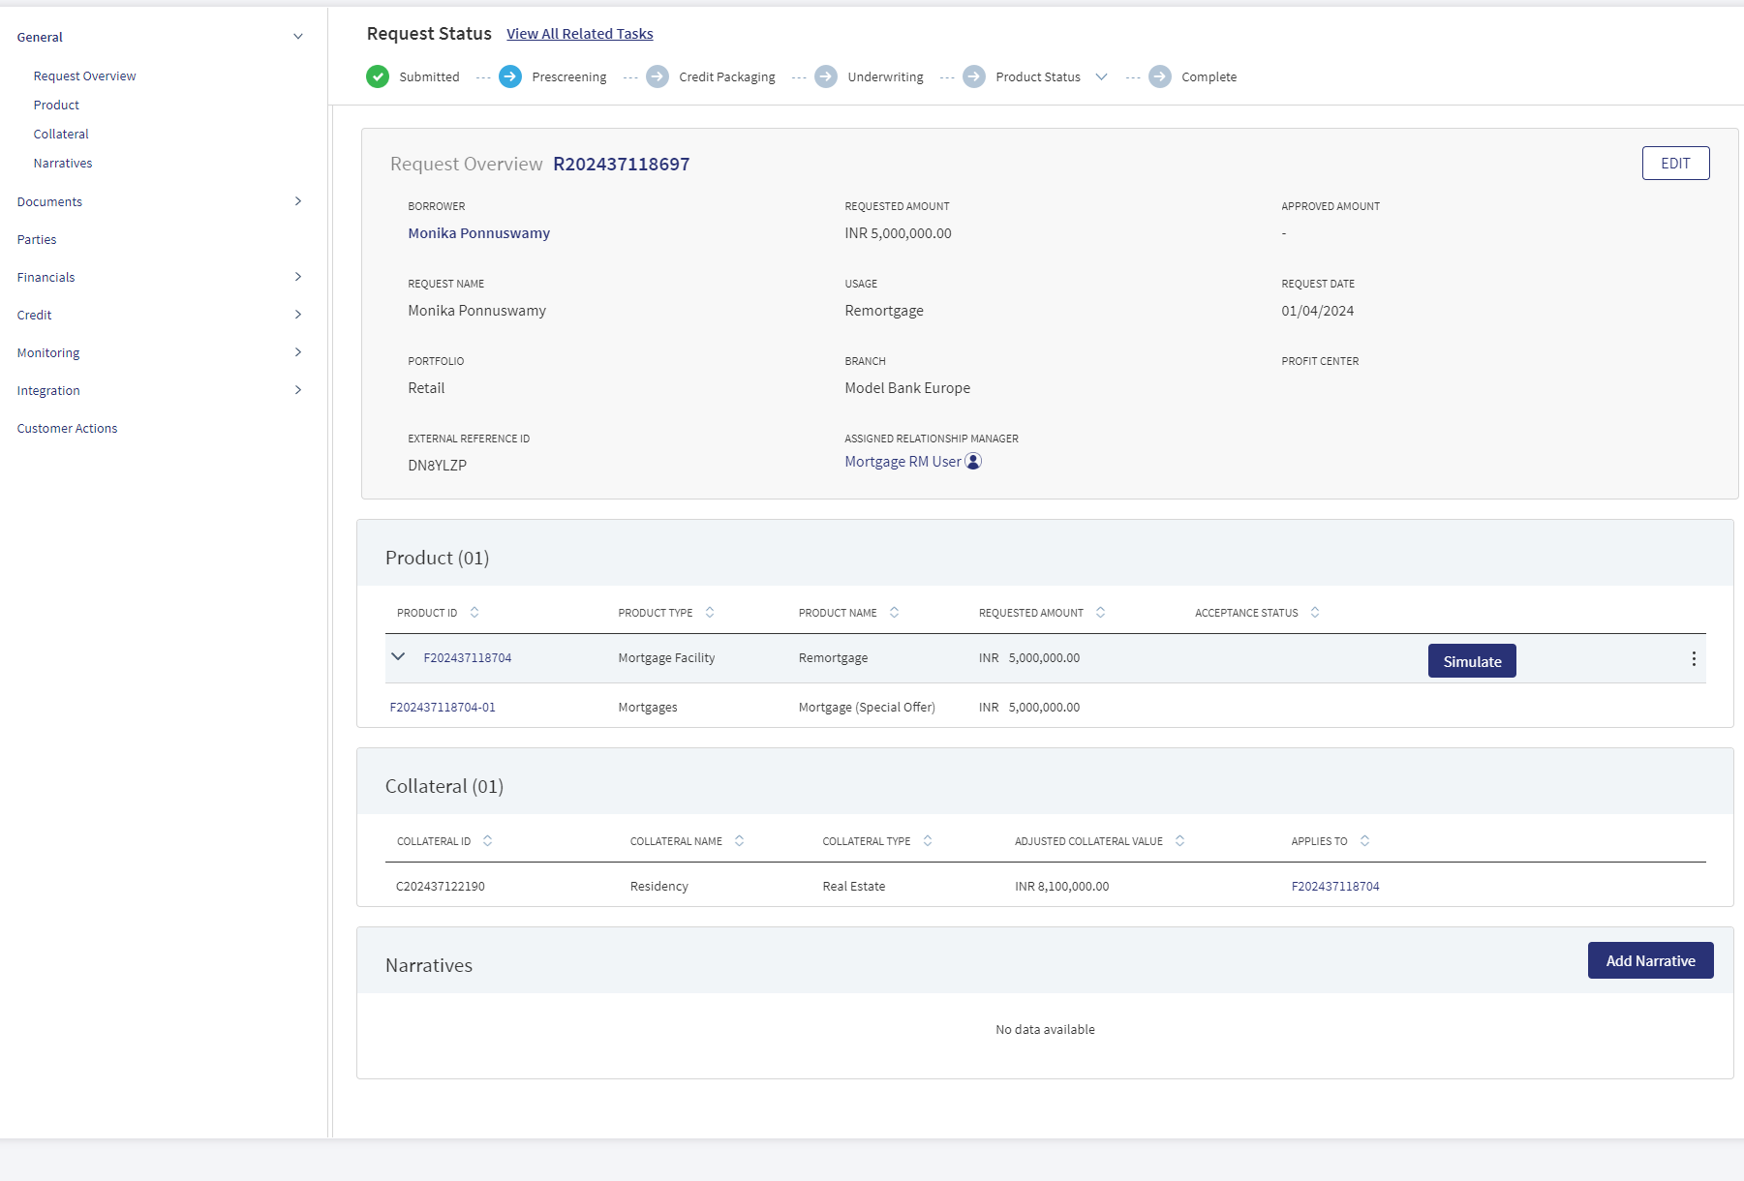Sort the table by the Product ID column
The height and width of the screenshot is (1181, 1744).
pyautogui.click(x=474, y=613)
